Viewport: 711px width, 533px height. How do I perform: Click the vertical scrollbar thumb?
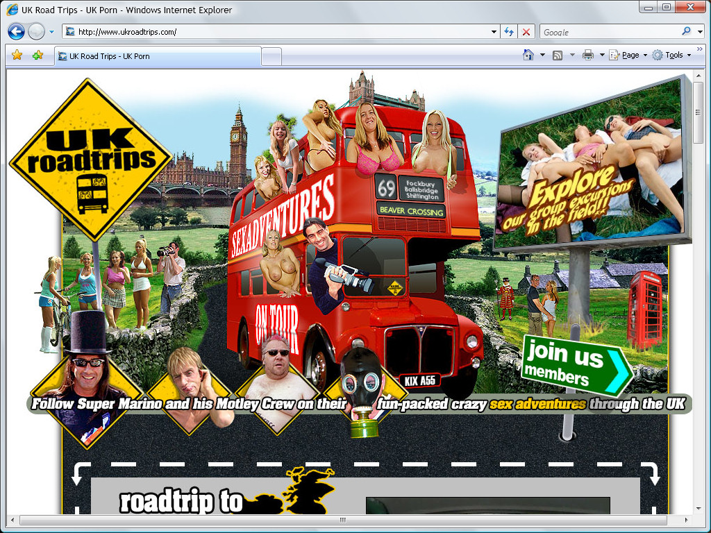tap(698, 112)
